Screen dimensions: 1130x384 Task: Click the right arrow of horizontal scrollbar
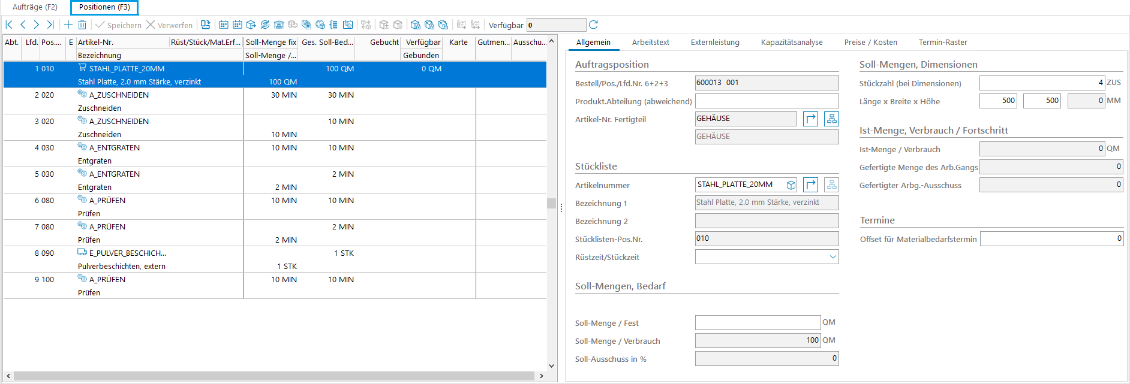pos(541,376)
